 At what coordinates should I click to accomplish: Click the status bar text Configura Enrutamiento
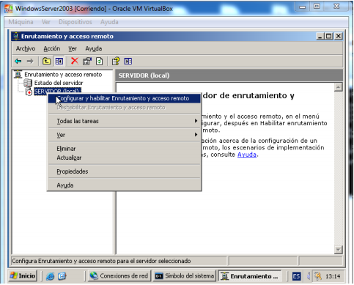(101, 261)
